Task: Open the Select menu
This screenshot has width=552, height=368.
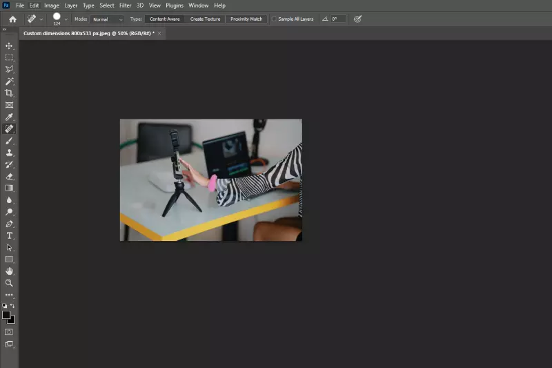Action: click(107, 6)
